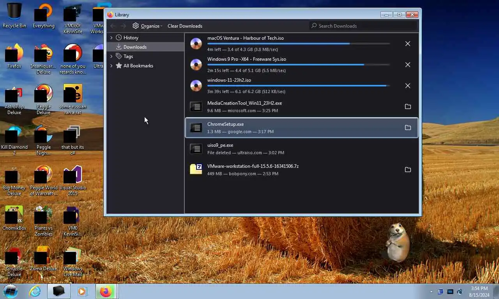Select the 'that but its c#' icon
The width and height of the screenshot is (499, 299).
(x=73, y=140)
